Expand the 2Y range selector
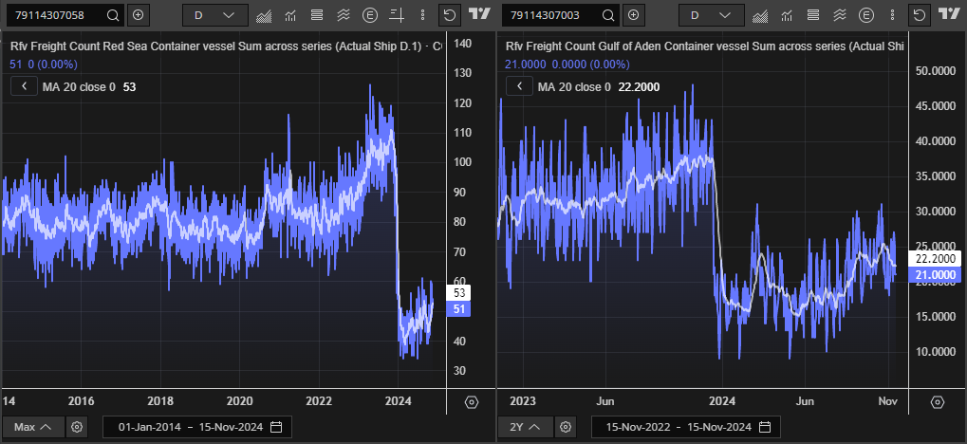 pos(526,427)
